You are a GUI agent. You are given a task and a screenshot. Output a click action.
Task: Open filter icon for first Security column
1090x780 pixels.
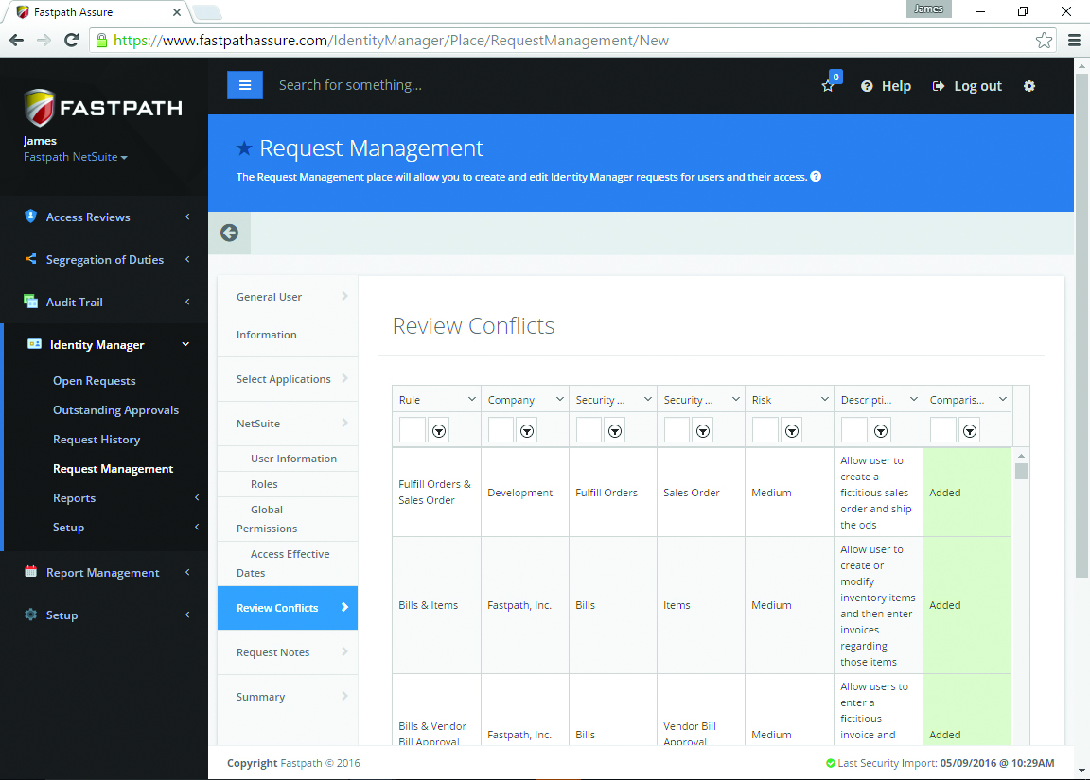615,431
